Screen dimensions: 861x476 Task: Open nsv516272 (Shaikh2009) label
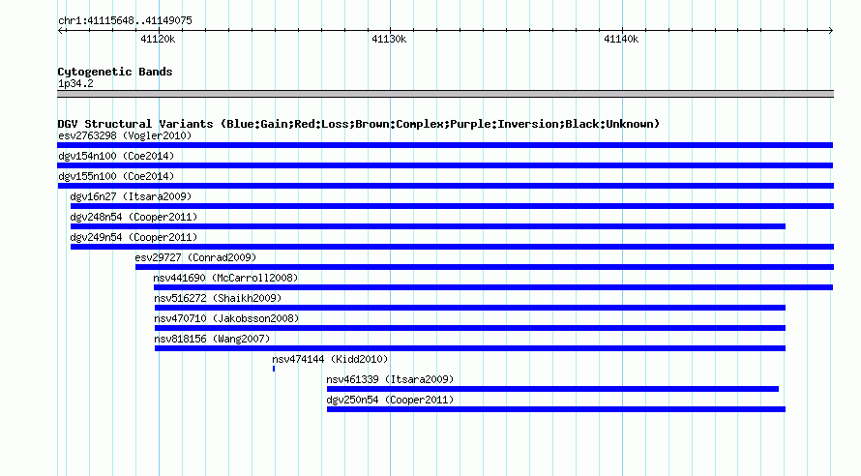pyautogui.click(x=218, y=298)
